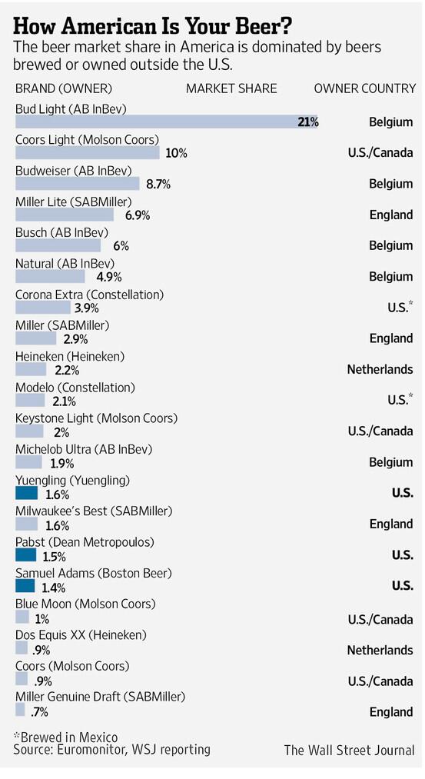Viewport: 425px width, 779px height.
Task: Click the Heineken 2.2% bar
Action: coord(31,370)
